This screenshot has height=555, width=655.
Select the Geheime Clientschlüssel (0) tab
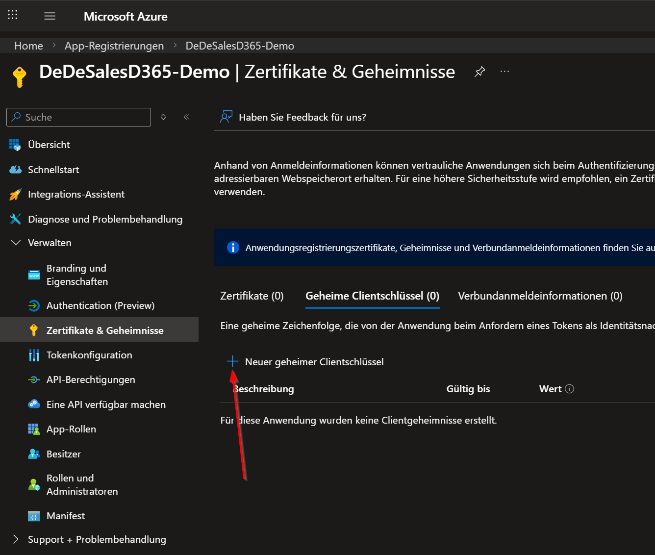373,296
